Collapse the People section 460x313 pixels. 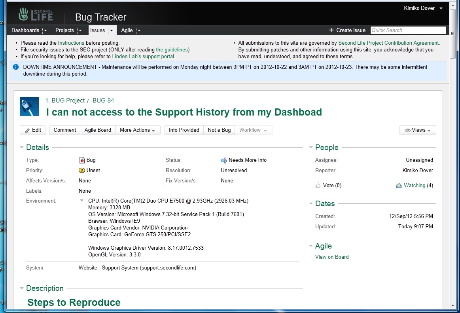pos(310,147)
